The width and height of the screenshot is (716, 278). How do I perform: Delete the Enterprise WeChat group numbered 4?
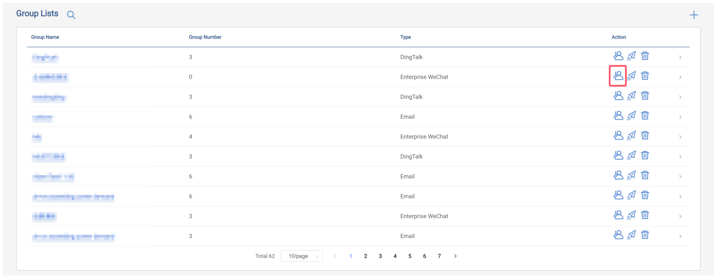tap(645, 136)
